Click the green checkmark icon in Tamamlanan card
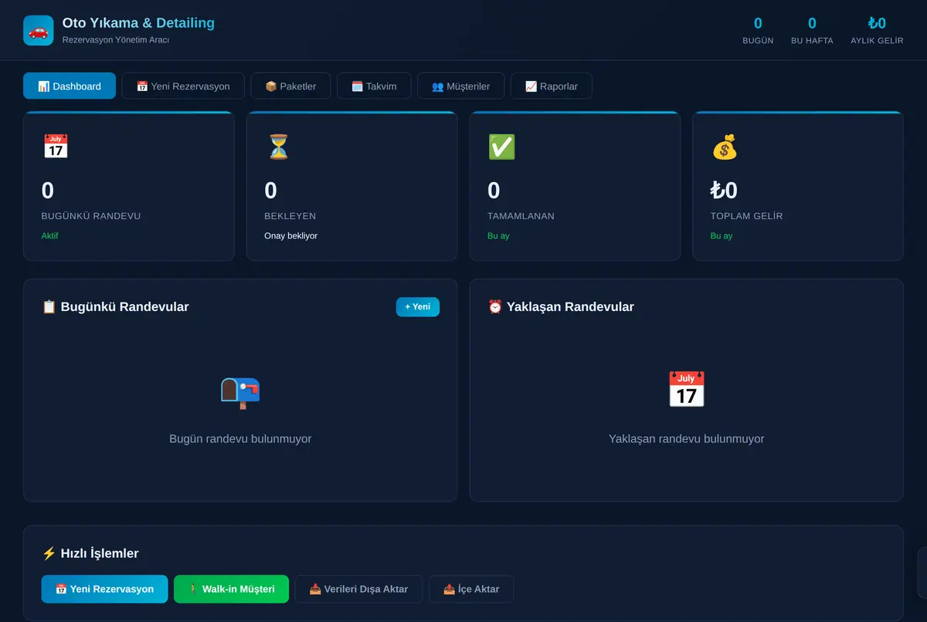Screen dimensions: 927x622 501,147
